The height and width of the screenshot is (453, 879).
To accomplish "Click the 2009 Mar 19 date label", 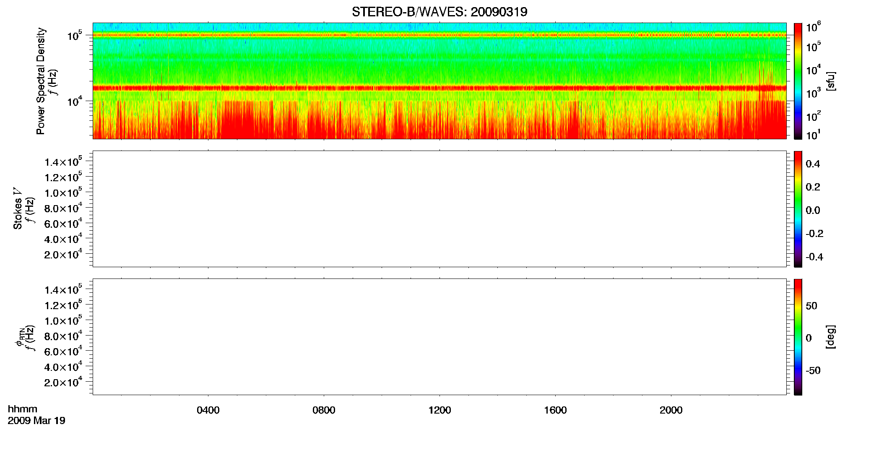I will coord(36,421).
